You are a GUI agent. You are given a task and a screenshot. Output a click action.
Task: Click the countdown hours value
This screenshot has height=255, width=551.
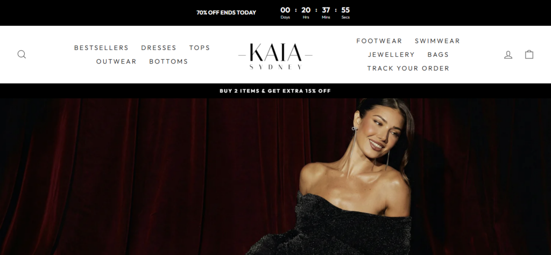306,10
